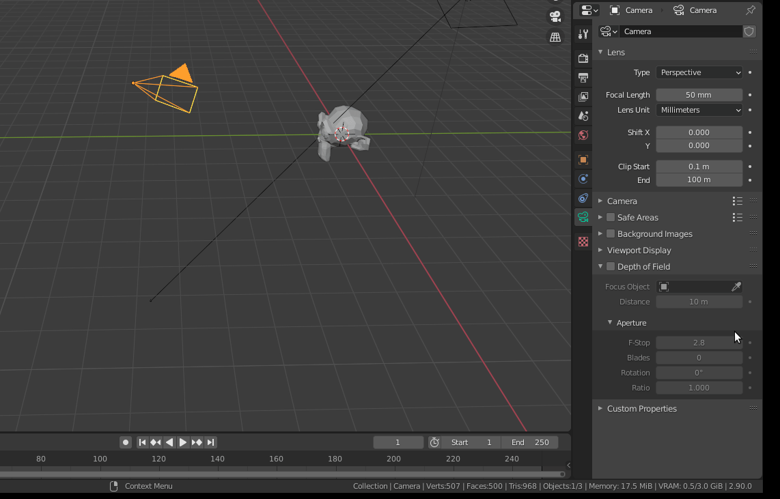
Task: Click the current frame number field
Action: coord(398,442)
